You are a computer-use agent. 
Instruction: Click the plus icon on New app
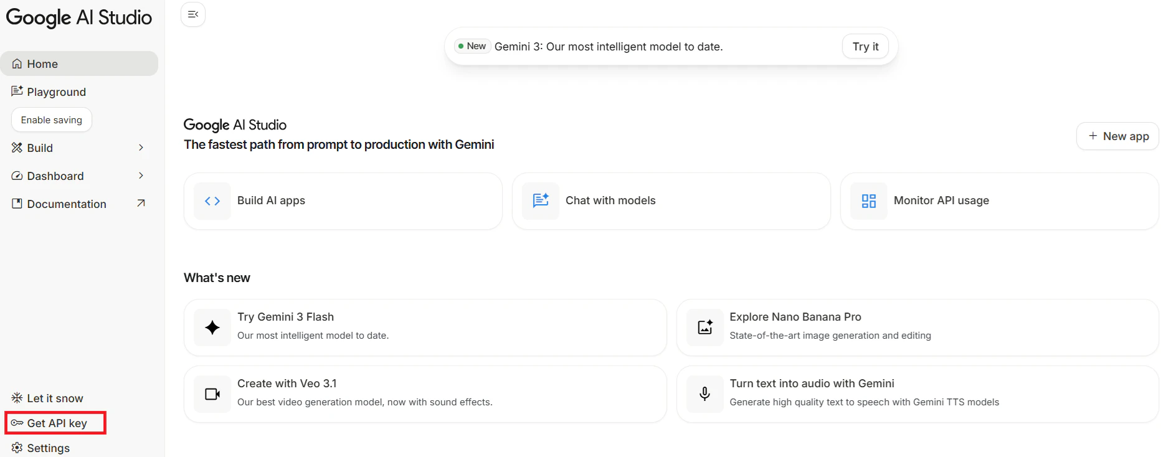(1093, 136)
